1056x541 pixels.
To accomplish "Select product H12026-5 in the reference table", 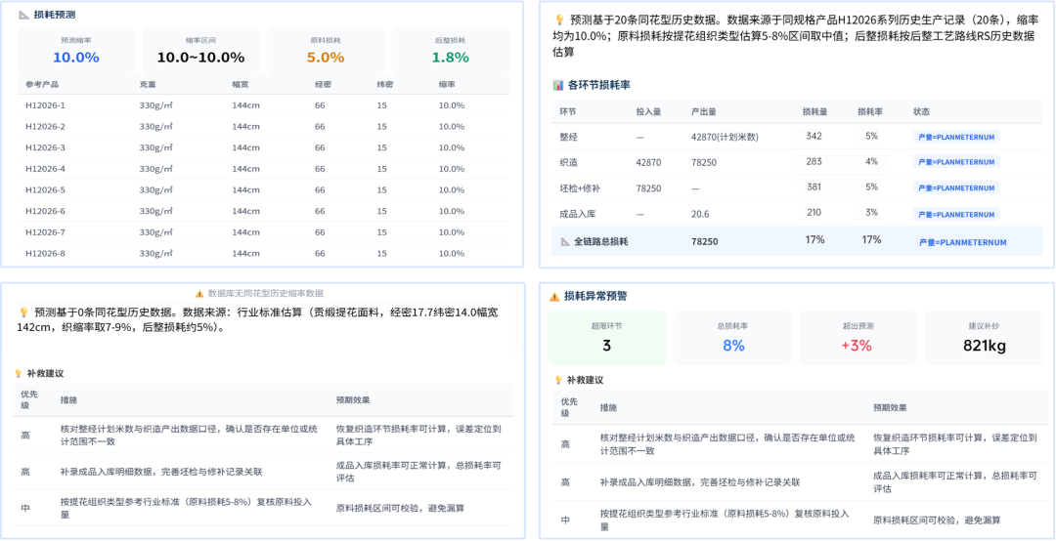I will pos(45,189).
